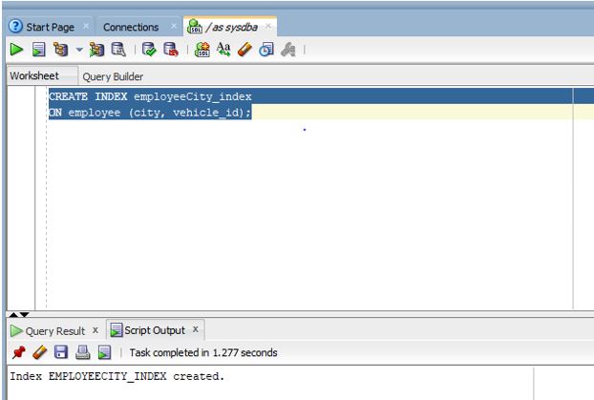Click the script icon beside the output print icon
The height and width of the screenshot is (400, 594).
pyautogui.click(x=104, y=352)
